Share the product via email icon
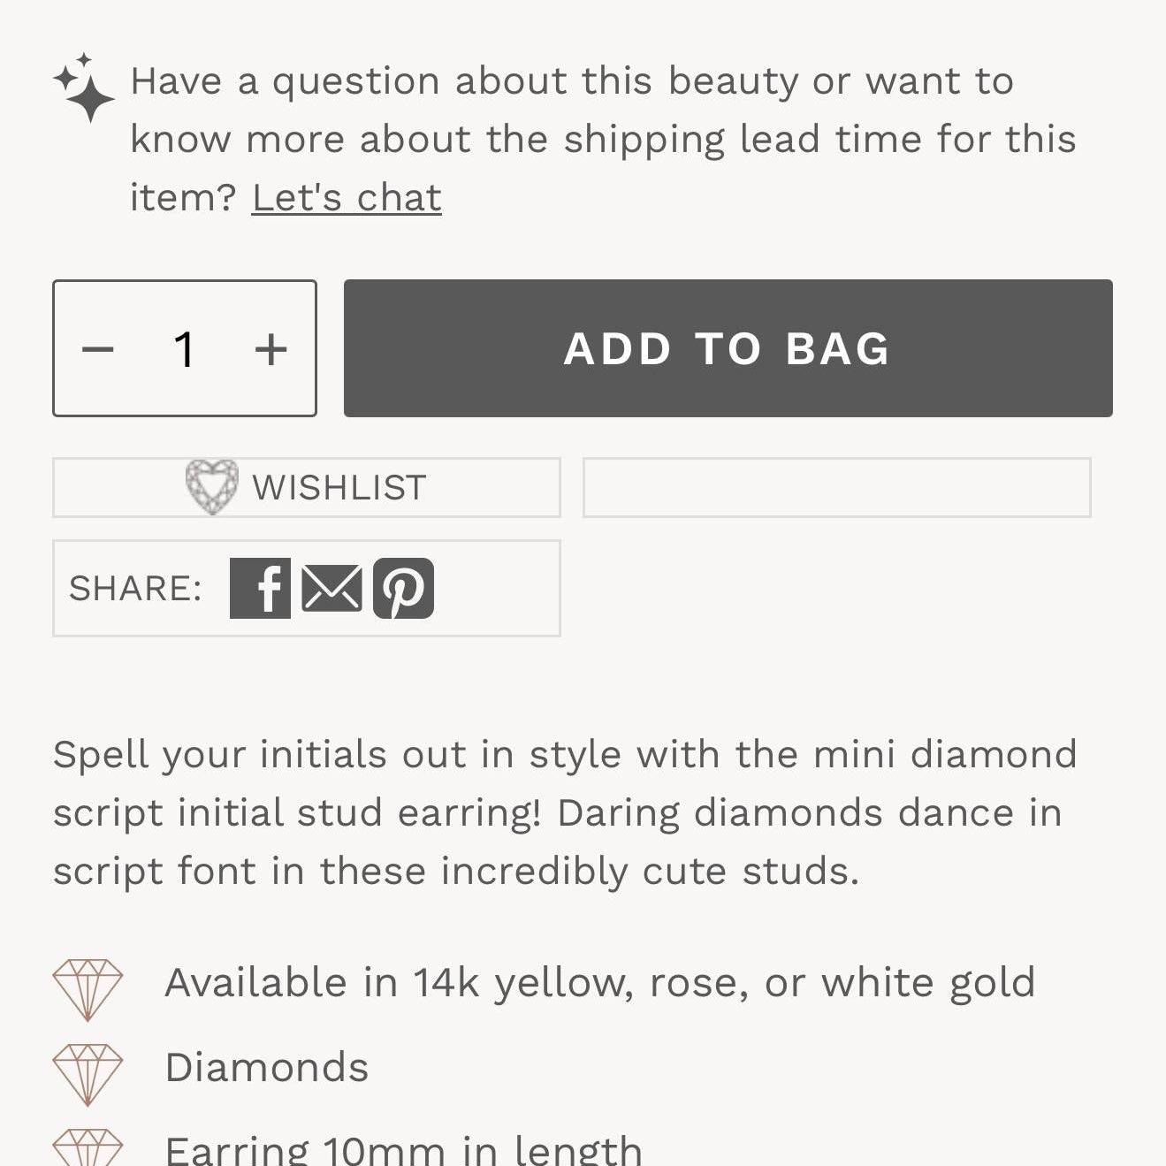 pyautogui.click(x=332, y=588)
